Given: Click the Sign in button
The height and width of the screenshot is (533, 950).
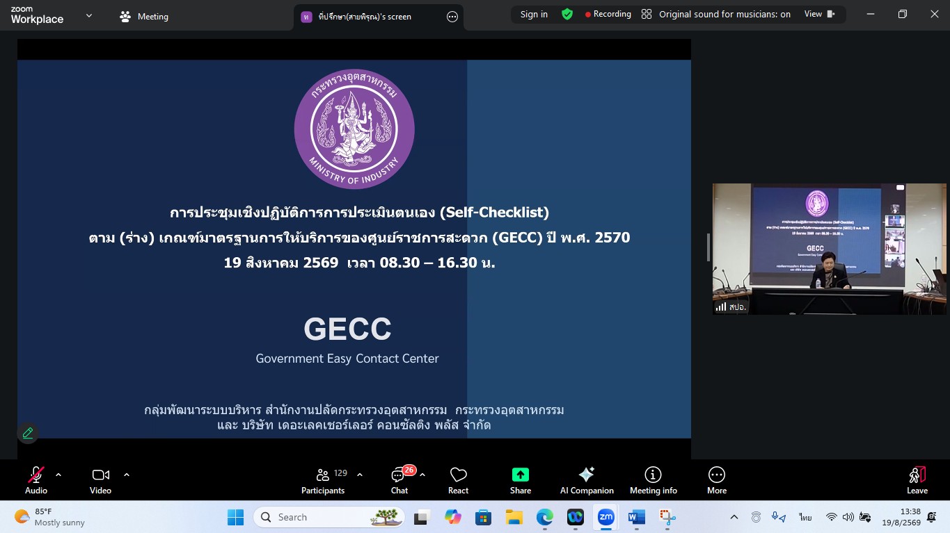Looking at the screenshot, I should pos(534,14).
